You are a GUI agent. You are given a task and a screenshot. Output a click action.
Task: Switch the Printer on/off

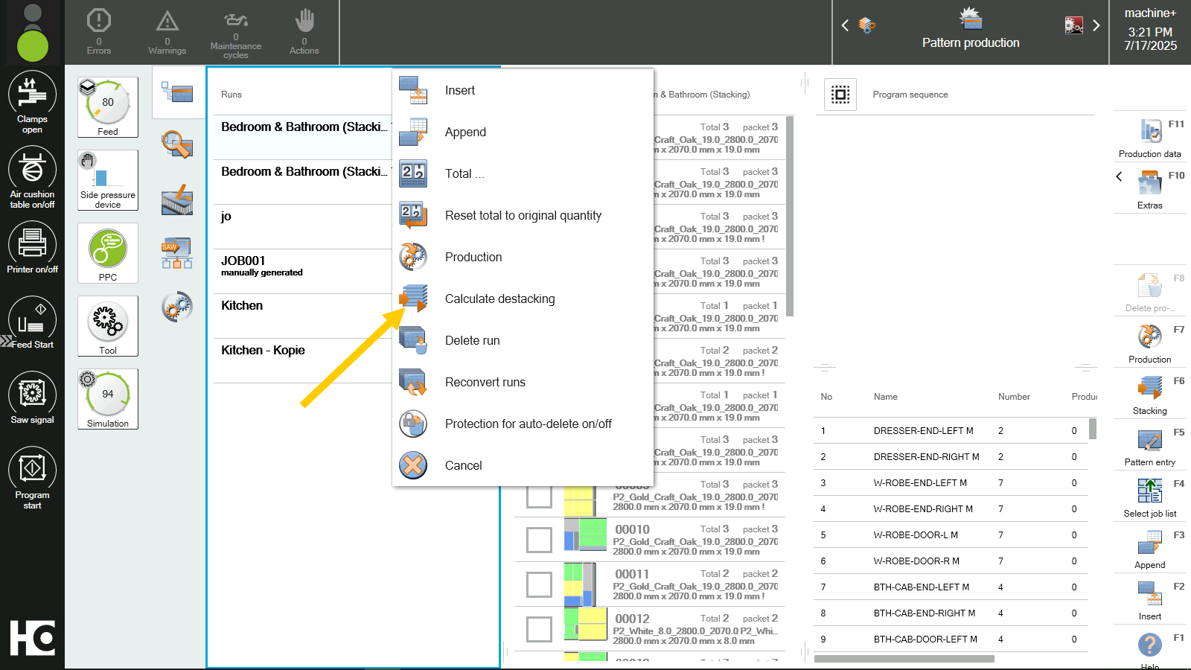click(x=32, y=249)
